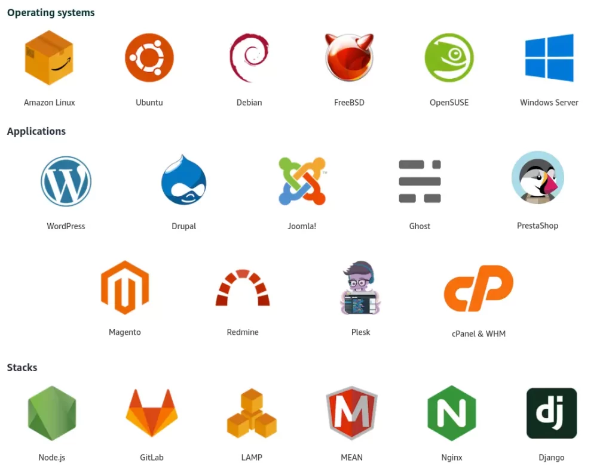612x472 pixels.
Task: Click the PrestaShop text label
Action: click(x=537, y=226)
